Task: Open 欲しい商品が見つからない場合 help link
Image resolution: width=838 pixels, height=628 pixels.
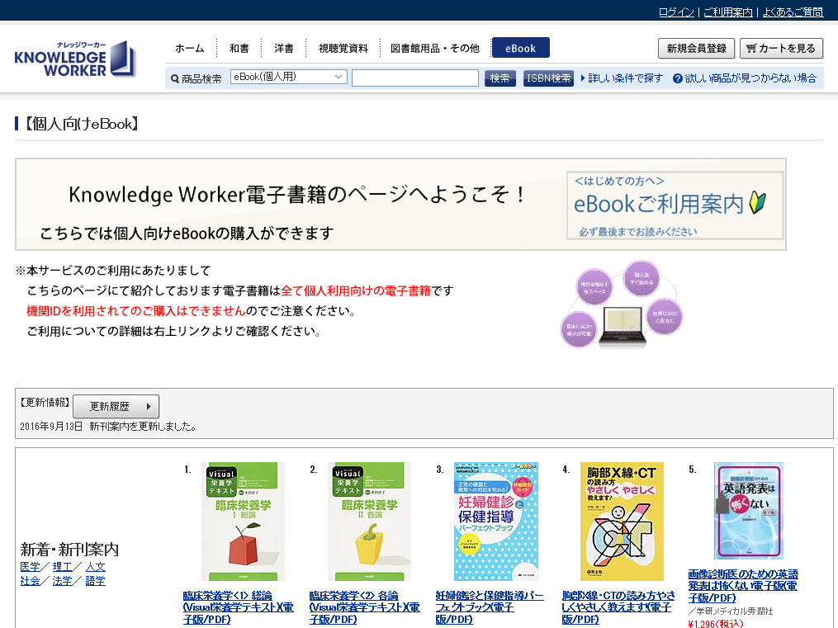Action: pos(750,78)
